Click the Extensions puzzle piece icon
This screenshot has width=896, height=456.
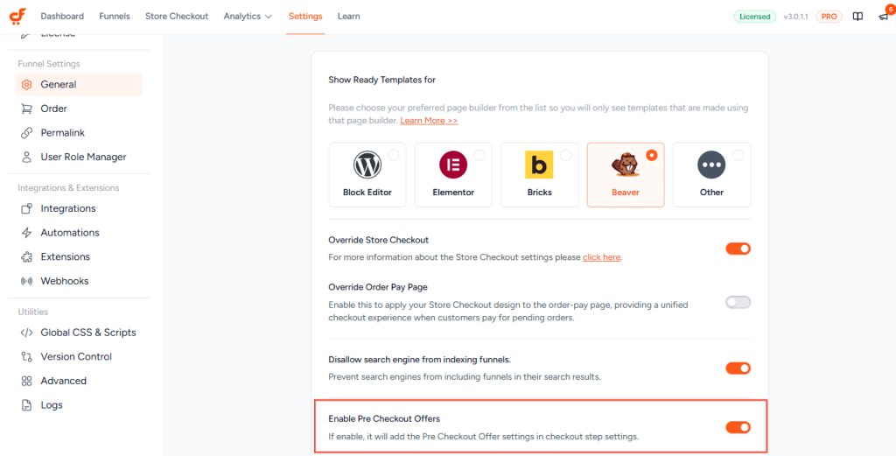26,256
